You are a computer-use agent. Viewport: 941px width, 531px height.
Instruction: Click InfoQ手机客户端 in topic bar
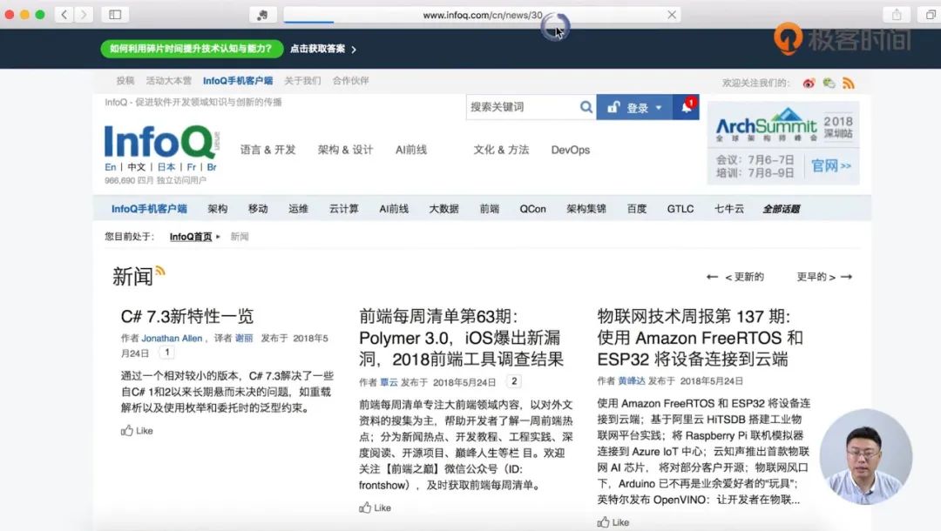[x=149, y=209]
